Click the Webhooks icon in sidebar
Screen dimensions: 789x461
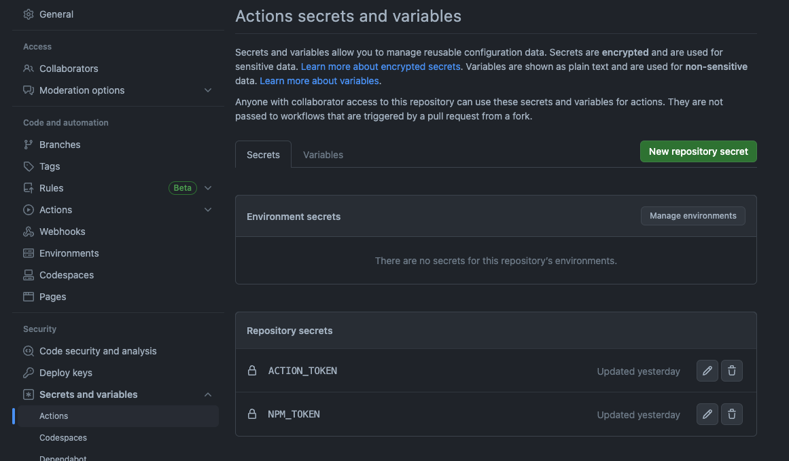[29, 232]
